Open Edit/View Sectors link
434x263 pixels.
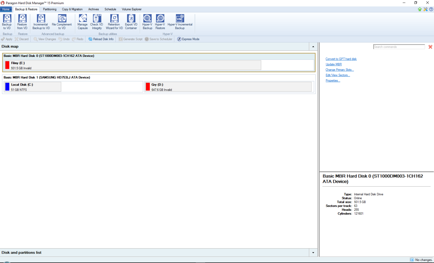tap(338, 75)
